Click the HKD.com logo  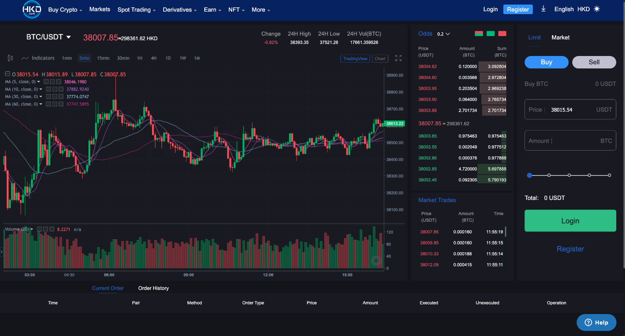[32, 9]
